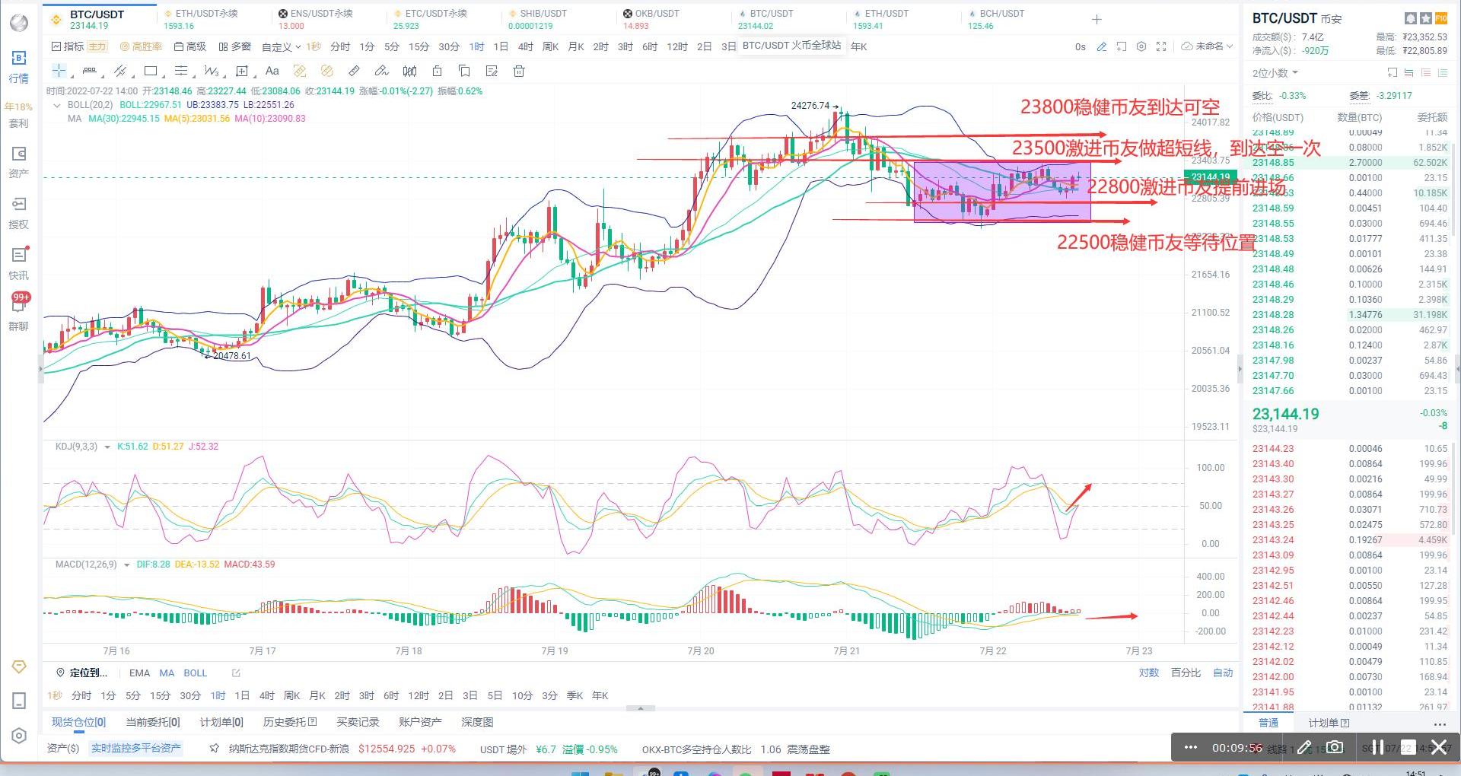Open the 当前委托 orders tab
Screen dimensions: 1461x776
(x=152, y=722)
